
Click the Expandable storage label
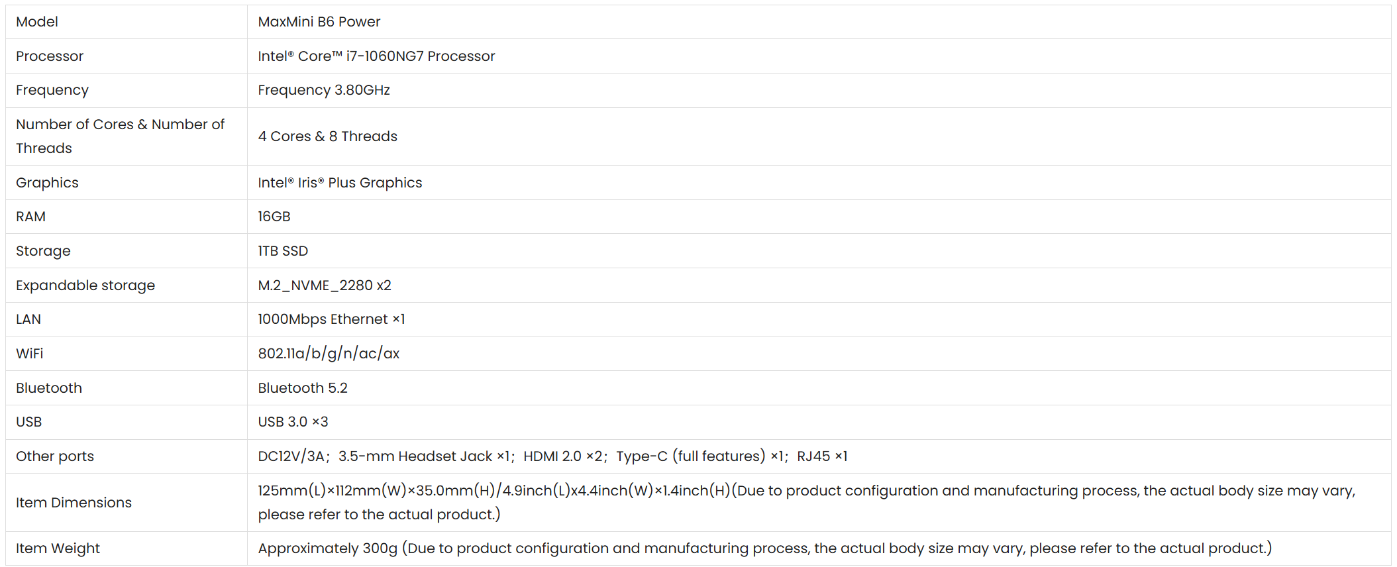coord(85,285)
